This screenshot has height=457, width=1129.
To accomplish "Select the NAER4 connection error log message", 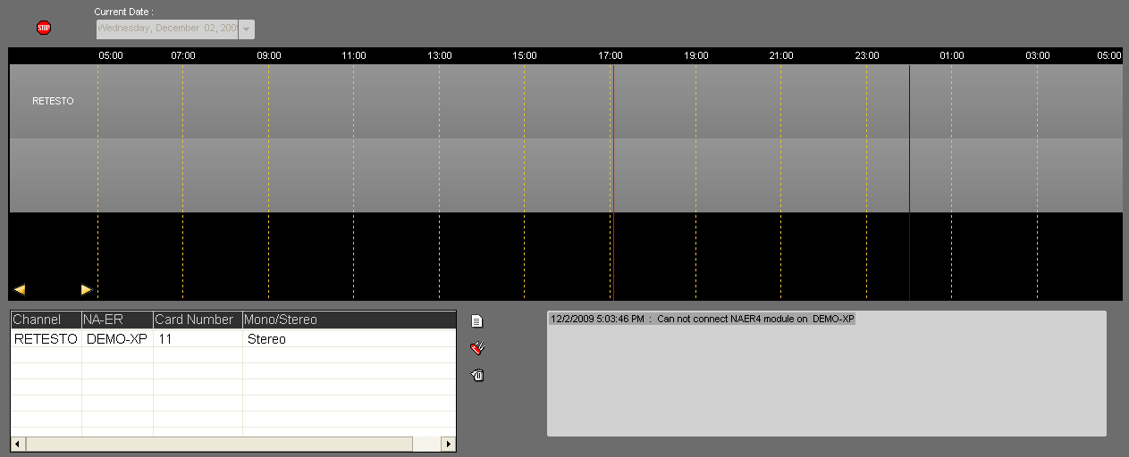I will [x=703, y=319].
